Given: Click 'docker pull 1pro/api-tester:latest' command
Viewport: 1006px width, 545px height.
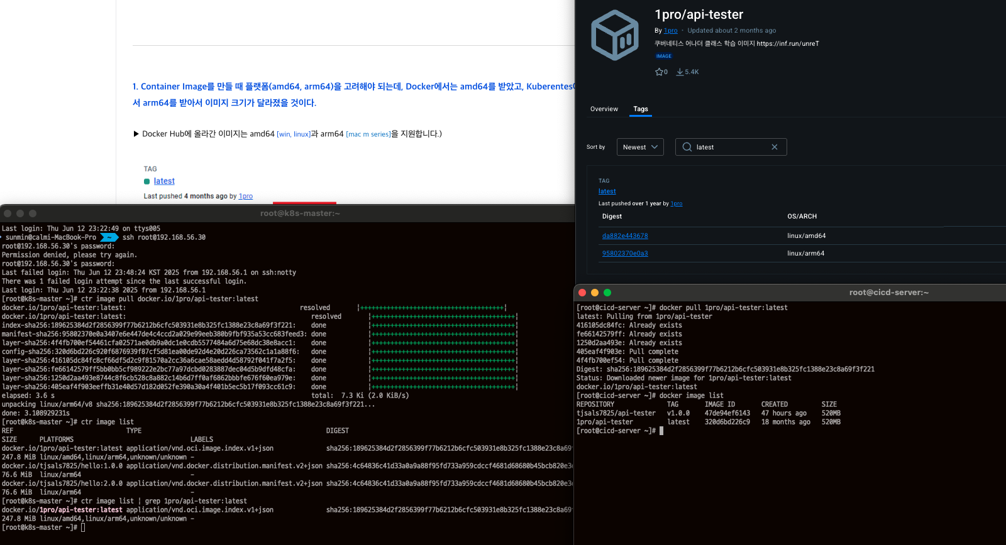Looking at the screenshot, I should point(724,308).
